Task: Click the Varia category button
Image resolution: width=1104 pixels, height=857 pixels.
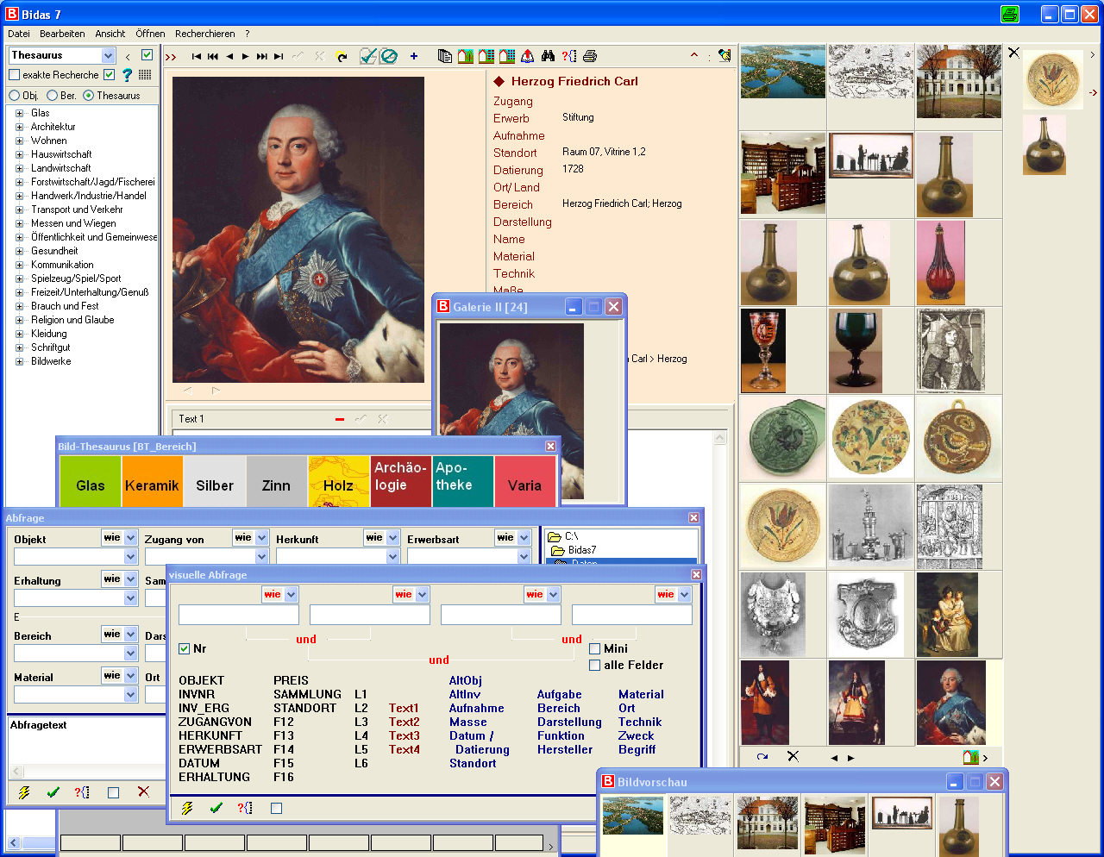Action: coord(525,482)
